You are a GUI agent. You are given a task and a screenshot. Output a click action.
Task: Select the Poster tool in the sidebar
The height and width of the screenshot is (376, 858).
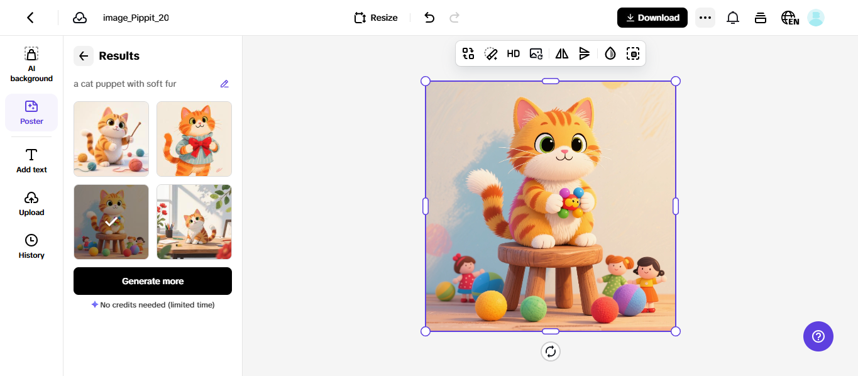pos(31,112)
